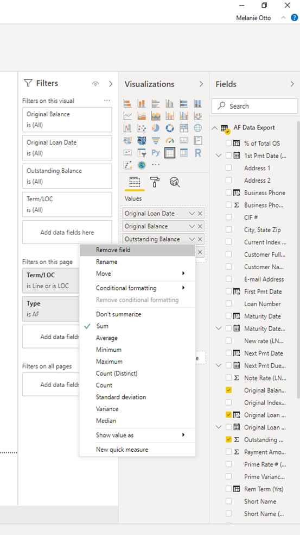Select the Waterfall chart visual
Screen dimensions: 300x535
(x=127, y=128)
